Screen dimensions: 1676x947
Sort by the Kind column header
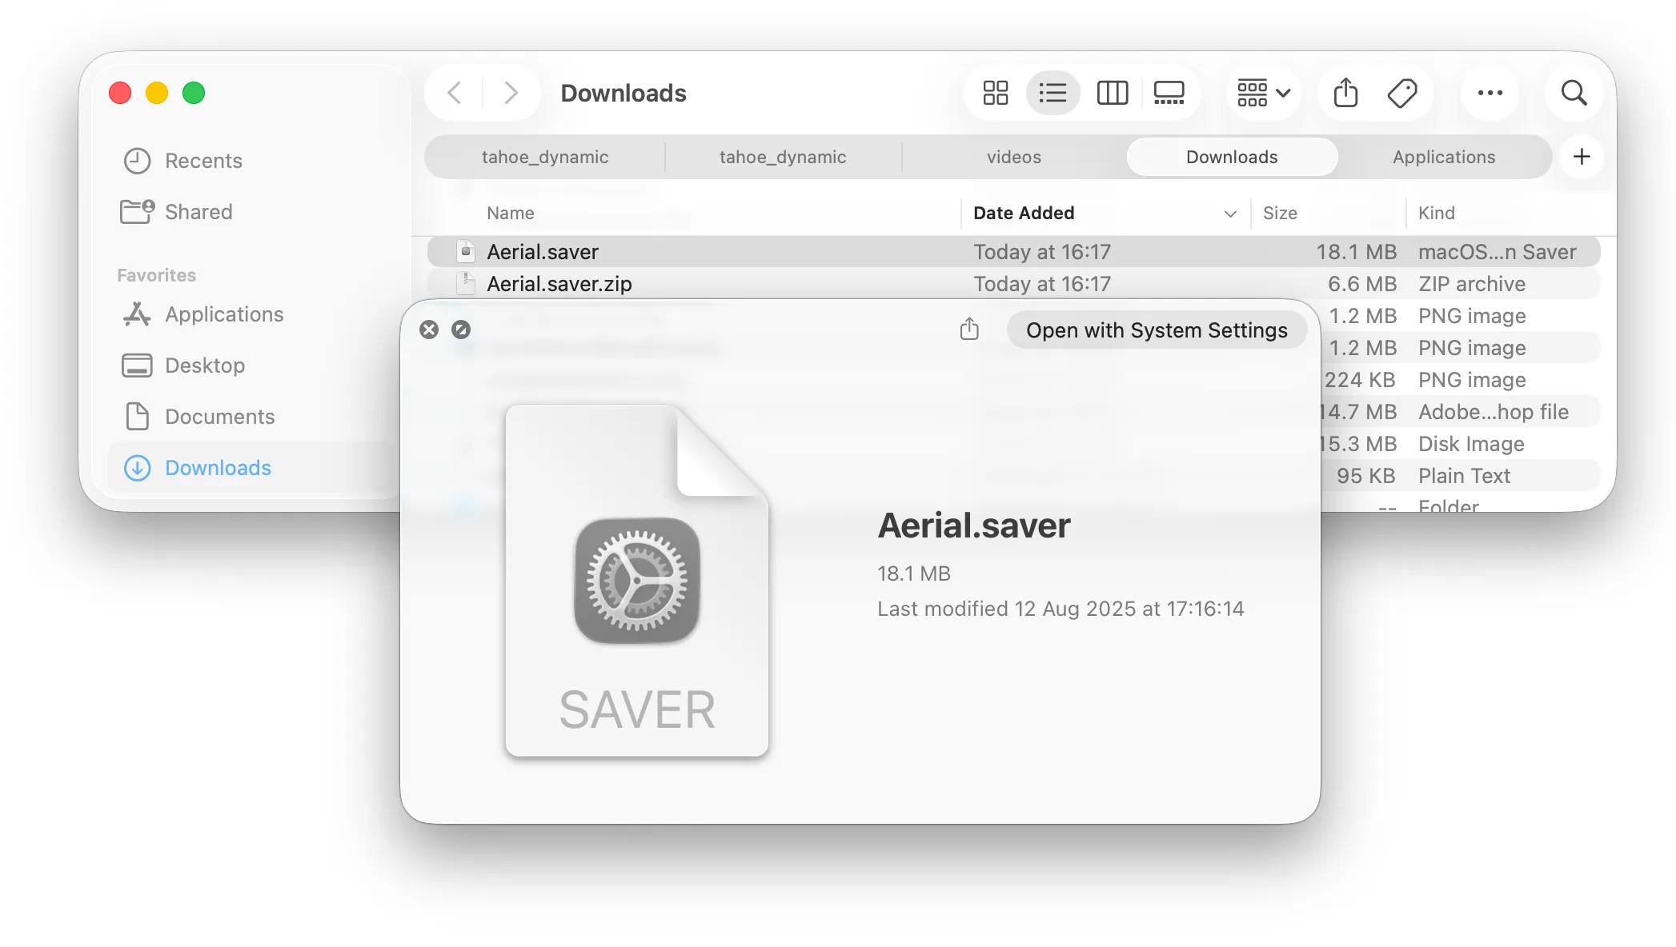(x=1436, y=213)
